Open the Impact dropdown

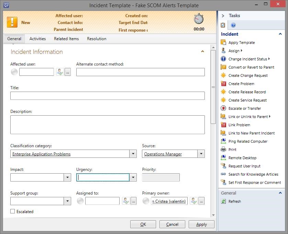tap(67, 177)
